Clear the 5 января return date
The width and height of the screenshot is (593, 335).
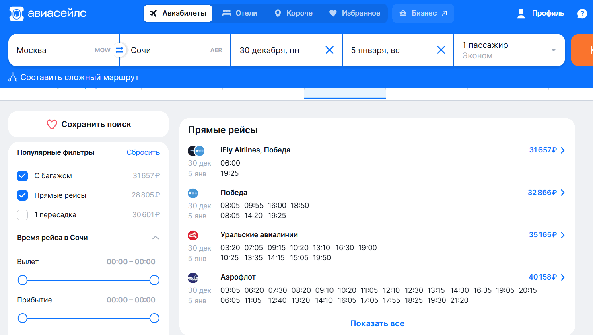(x=441, y=50)
